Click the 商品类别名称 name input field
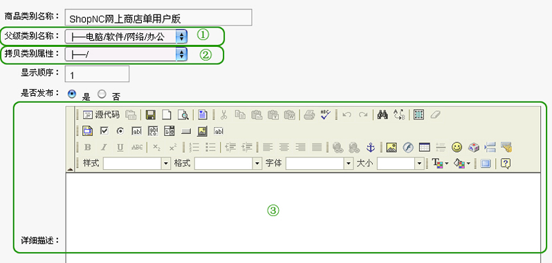The image size is (552, 263). pos(158,17)
